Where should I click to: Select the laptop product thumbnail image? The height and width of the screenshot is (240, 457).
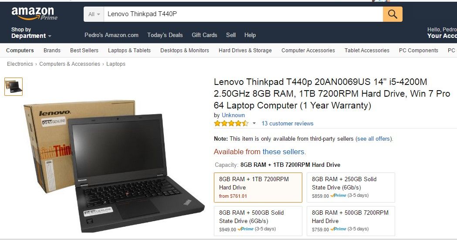click(14, 87)
